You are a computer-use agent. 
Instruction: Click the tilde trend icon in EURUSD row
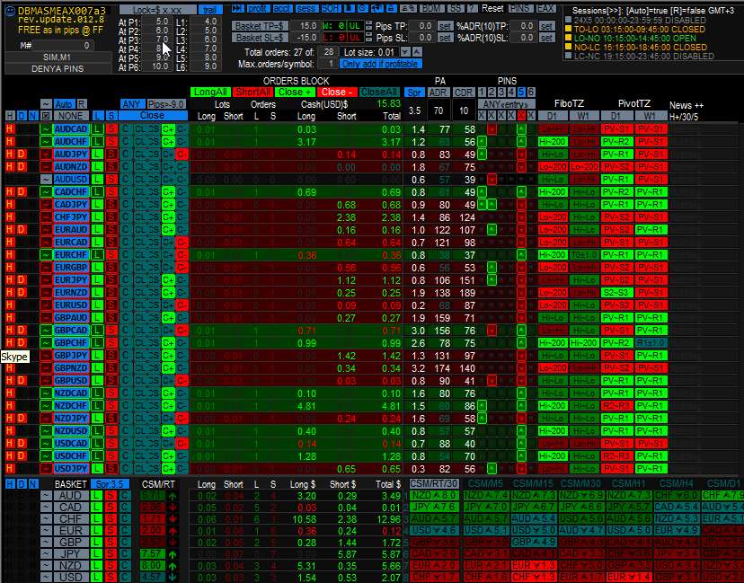[x=46, y=305]
